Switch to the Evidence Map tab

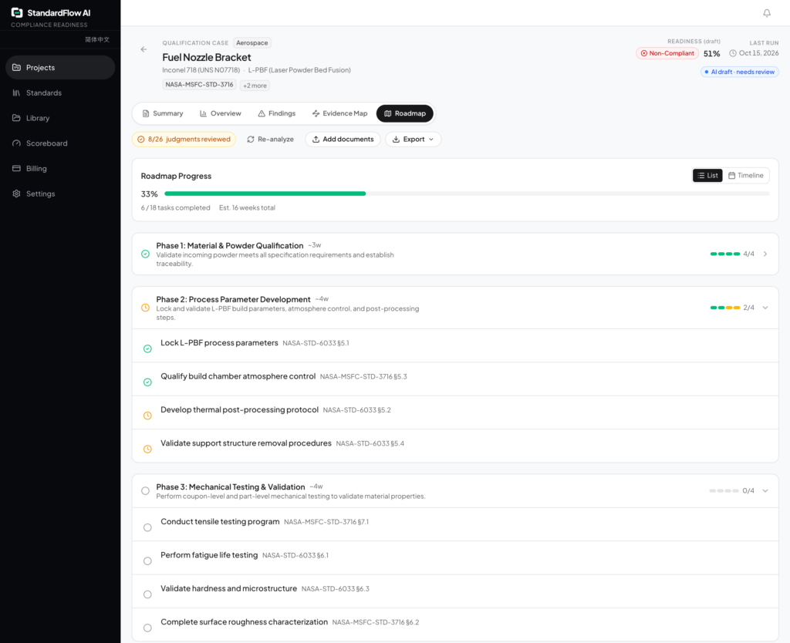339,113
